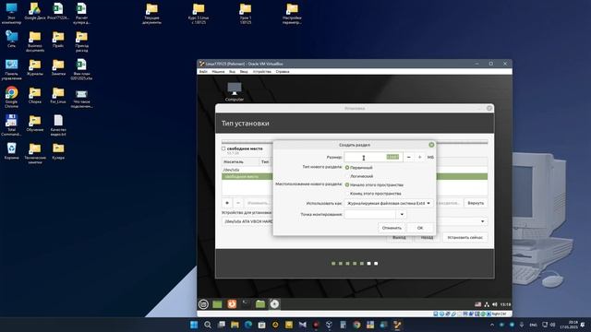Click the volume icon in the Mint panel tray
The width and height of the screenshot is (591, 332).
pos(495,304)
